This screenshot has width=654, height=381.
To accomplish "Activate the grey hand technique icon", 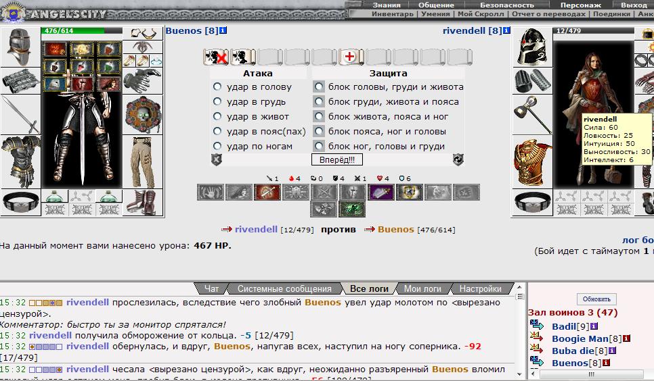I will [211, 193].
